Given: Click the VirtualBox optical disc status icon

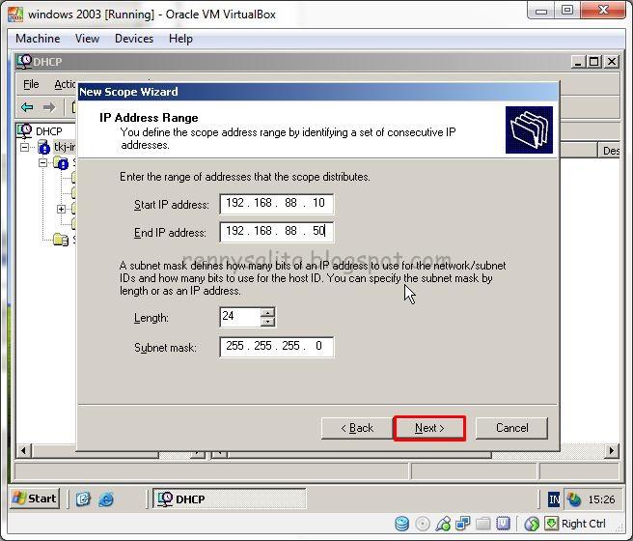Looking at the screenshot, I should 423,524.
